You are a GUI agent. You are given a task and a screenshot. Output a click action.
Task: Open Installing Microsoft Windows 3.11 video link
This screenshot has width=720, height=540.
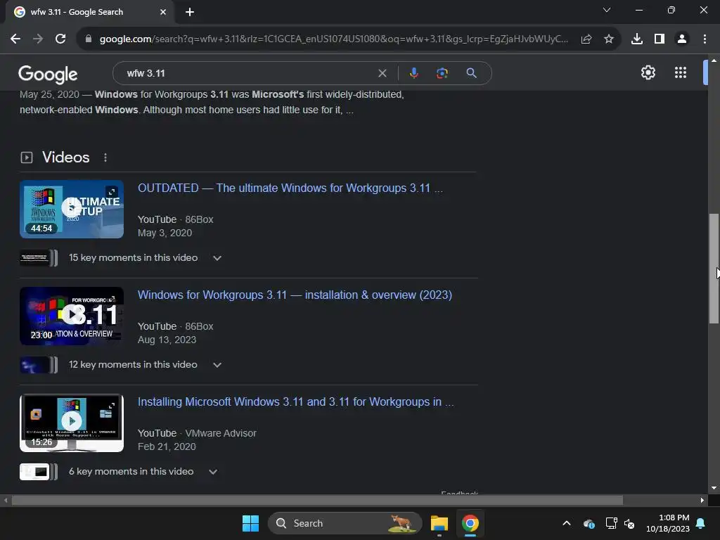coord(296,401)
